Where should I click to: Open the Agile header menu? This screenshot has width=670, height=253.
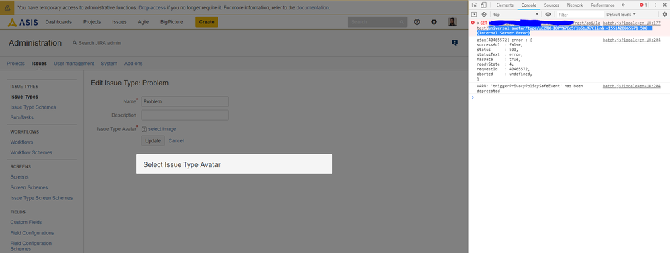tap(144, 21)
